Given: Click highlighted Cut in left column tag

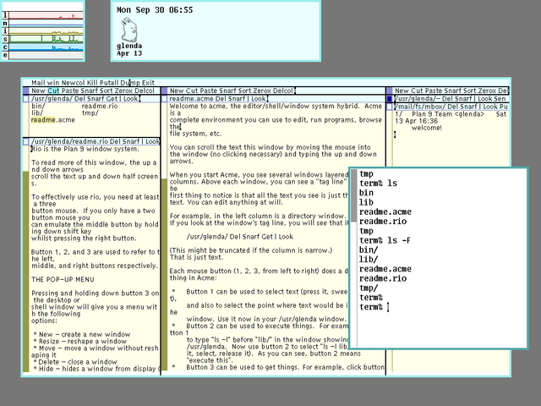Looking at the screenshot, I should (53, 91).
